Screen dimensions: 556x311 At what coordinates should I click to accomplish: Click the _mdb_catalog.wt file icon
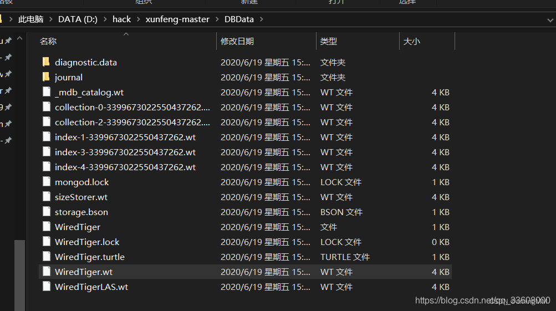pos(47,92)
